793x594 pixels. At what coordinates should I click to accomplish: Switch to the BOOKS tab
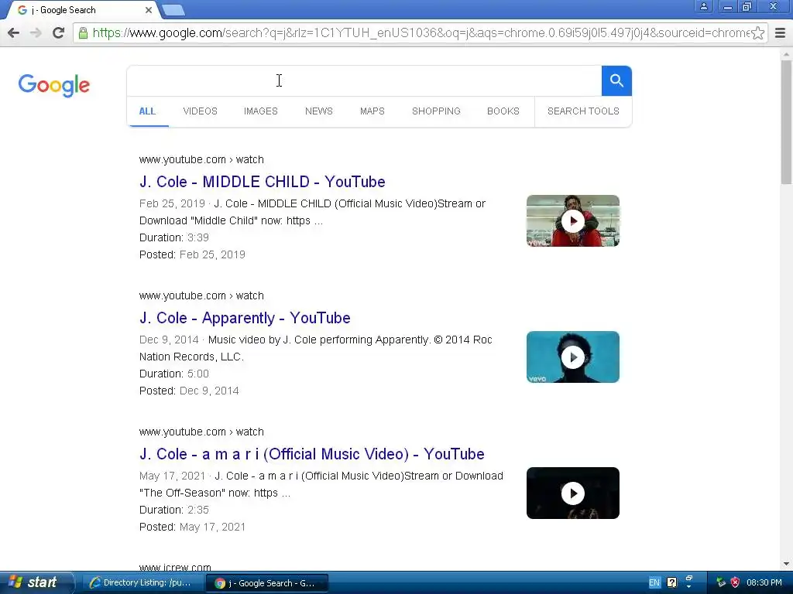[503, 111]
